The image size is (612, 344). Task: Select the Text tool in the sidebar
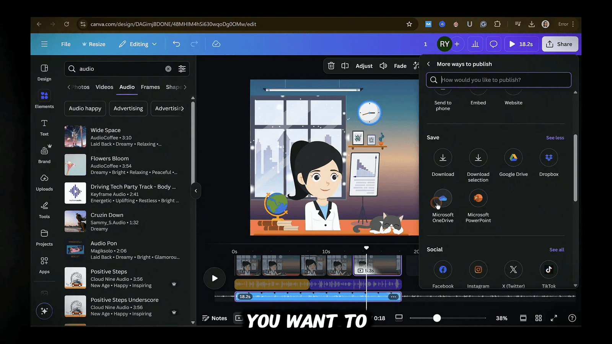click(44, 127)
